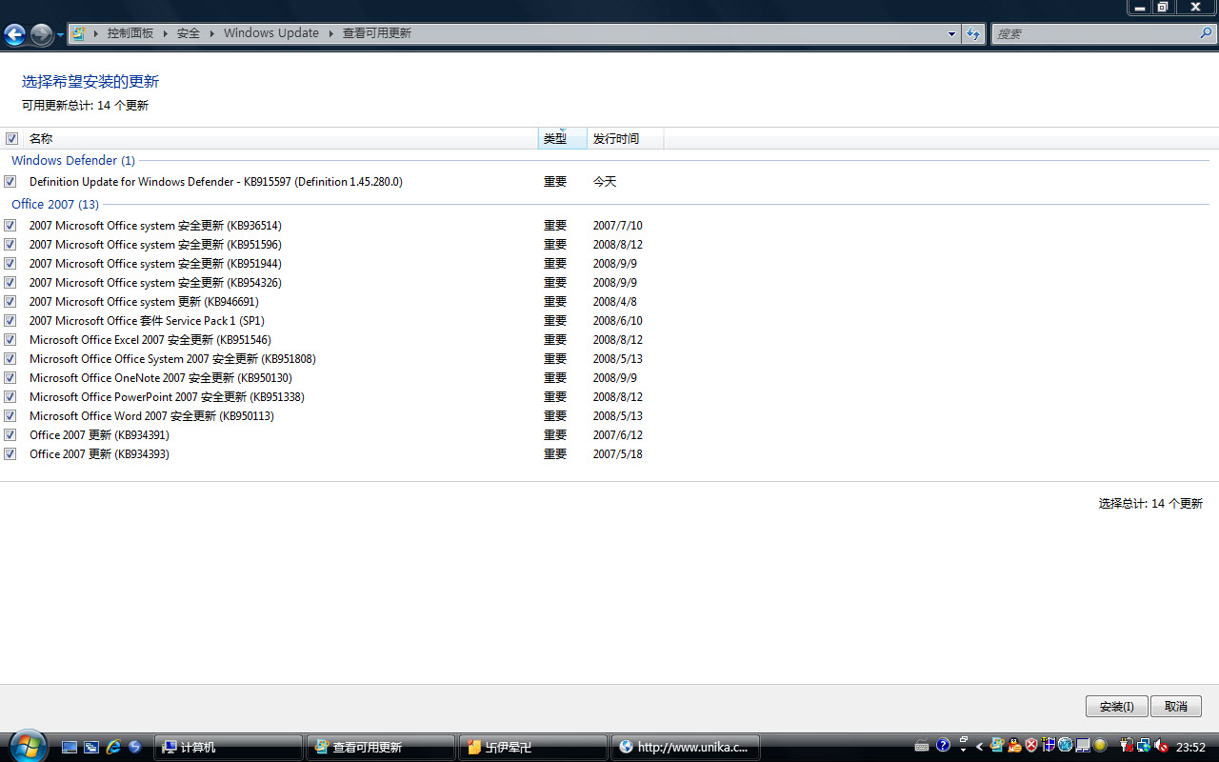
Task: Show hidden tray icons with chevron
Action: tap(980, 747)
